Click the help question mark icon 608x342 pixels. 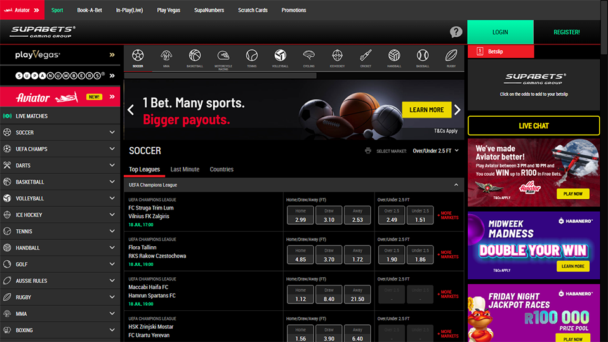[x=456, y=32]
